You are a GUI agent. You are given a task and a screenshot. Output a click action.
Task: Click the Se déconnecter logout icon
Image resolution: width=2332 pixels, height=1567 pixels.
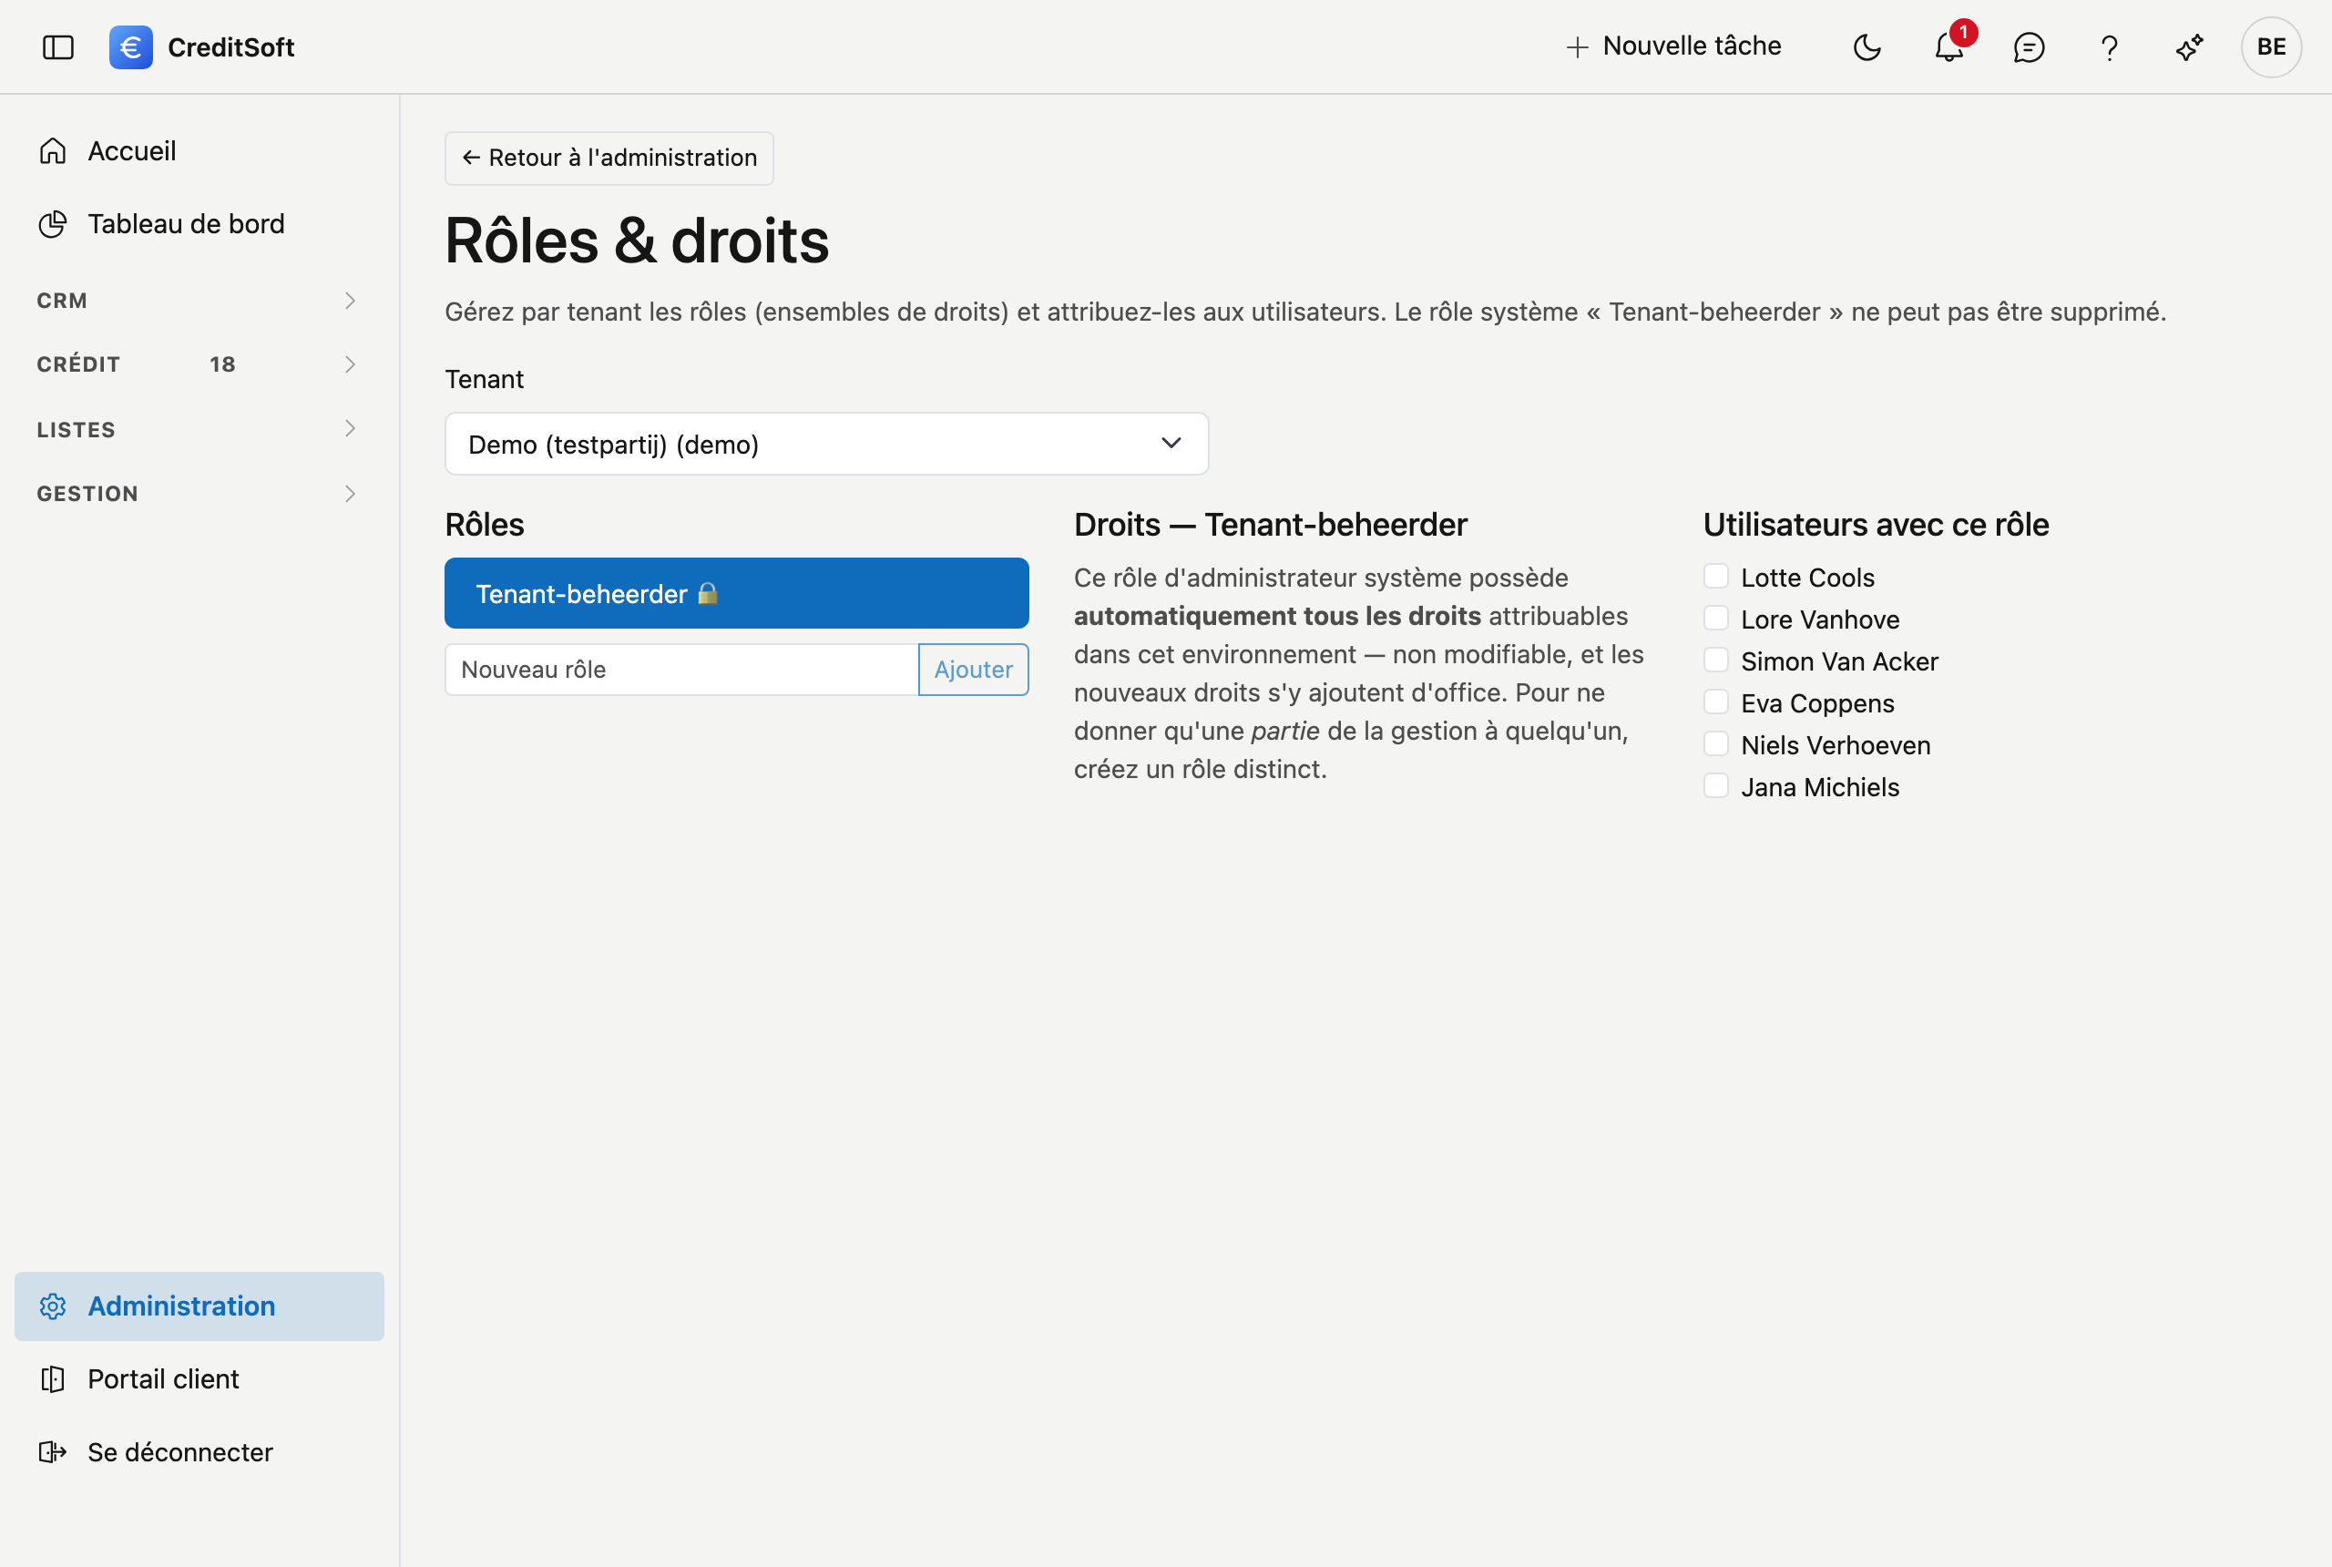coord(53,1452)
